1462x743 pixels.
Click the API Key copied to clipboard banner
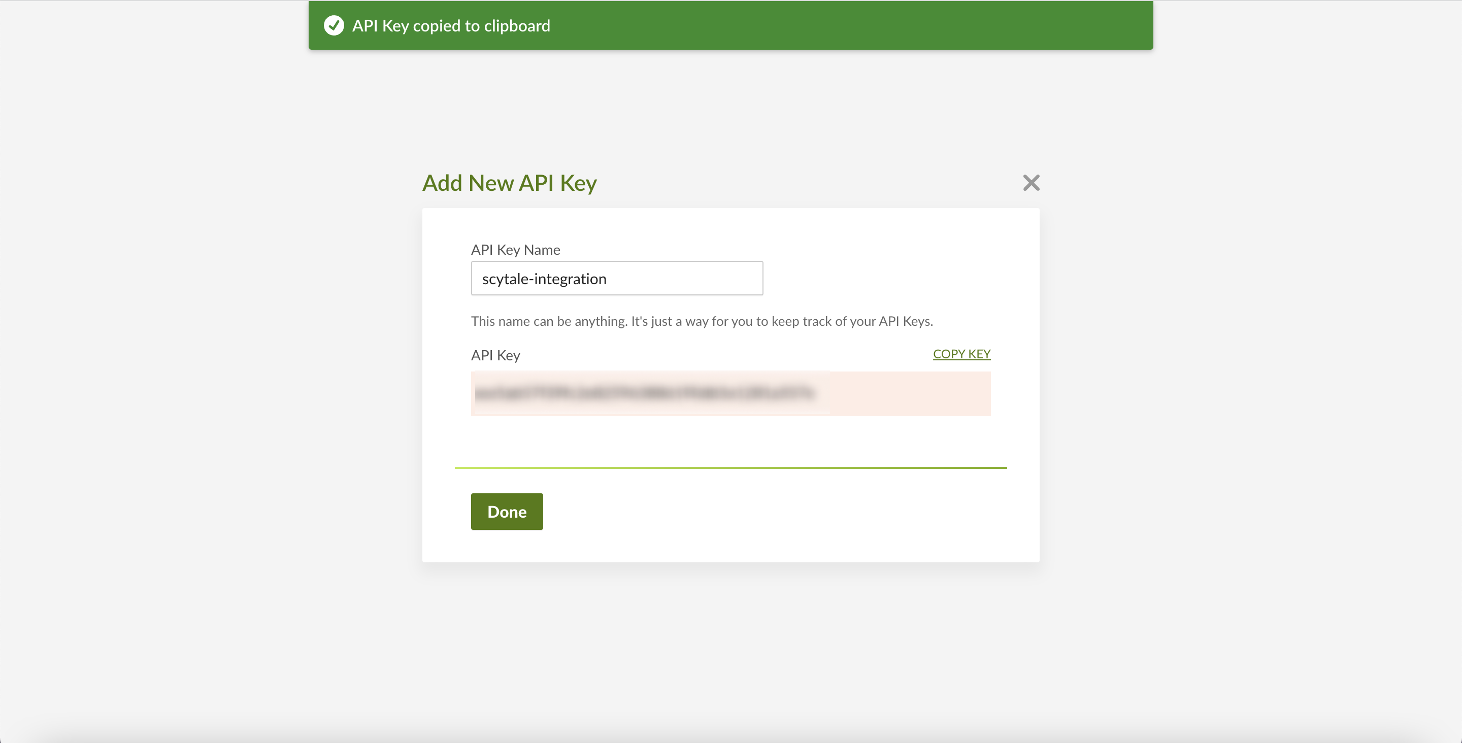coord(451,25)
